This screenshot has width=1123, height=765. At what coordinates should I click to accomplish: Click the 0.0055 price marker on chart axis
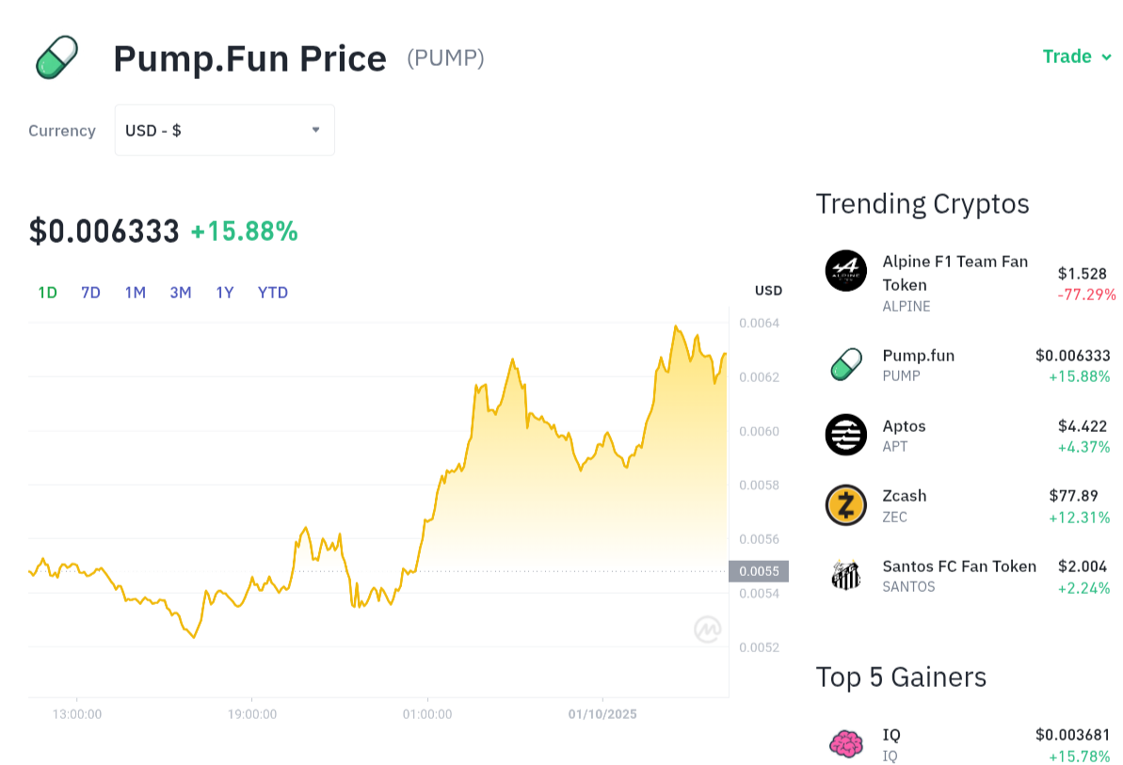click(x=758, y=571)
